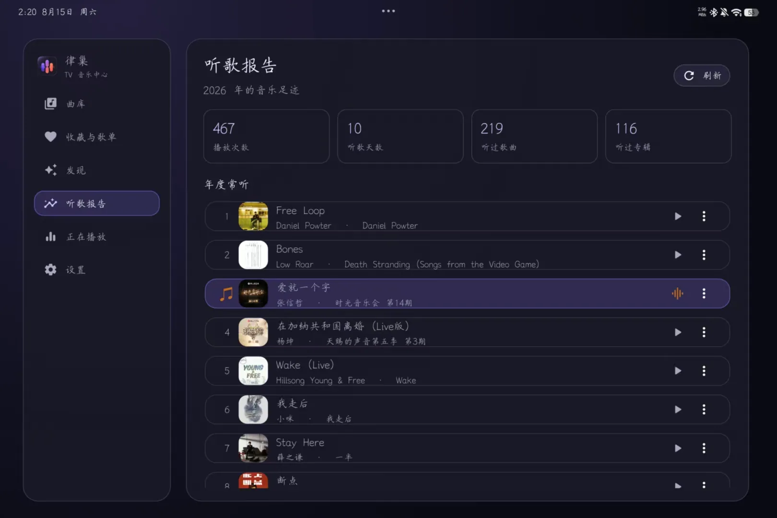Click the 219 听过歌曲 stat card
The image size is (777, 518).
(534, 136)
